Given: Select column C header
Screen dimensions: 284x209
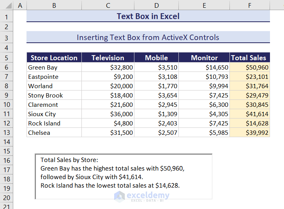Looking at the screenshot, I should coord(108,5).
